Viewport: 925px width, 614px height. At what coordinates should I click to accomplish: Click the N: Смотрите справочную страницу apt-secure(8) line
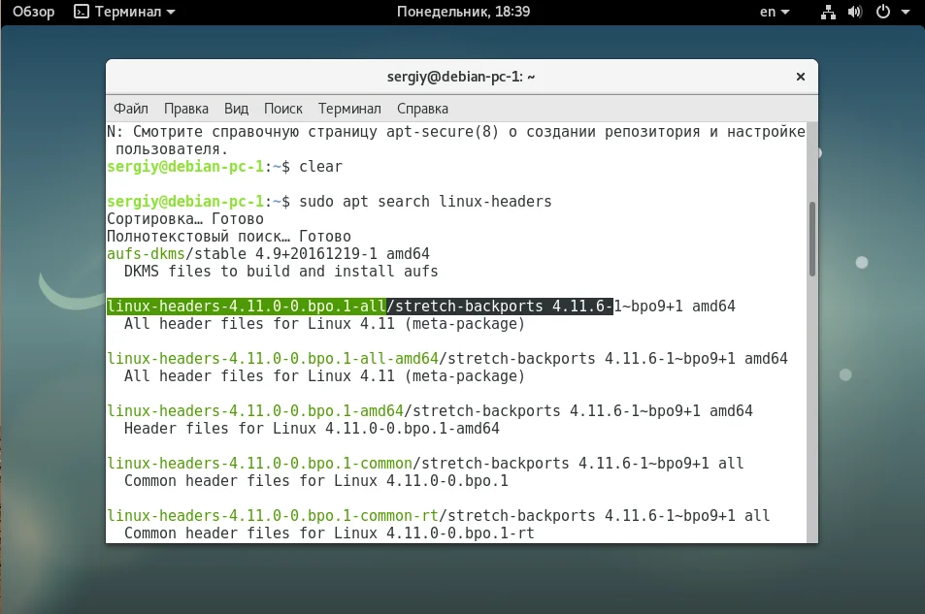pos(456,132)
